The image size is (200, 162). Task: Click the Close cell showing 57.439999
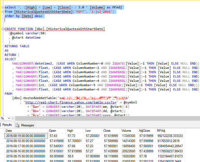111,151
